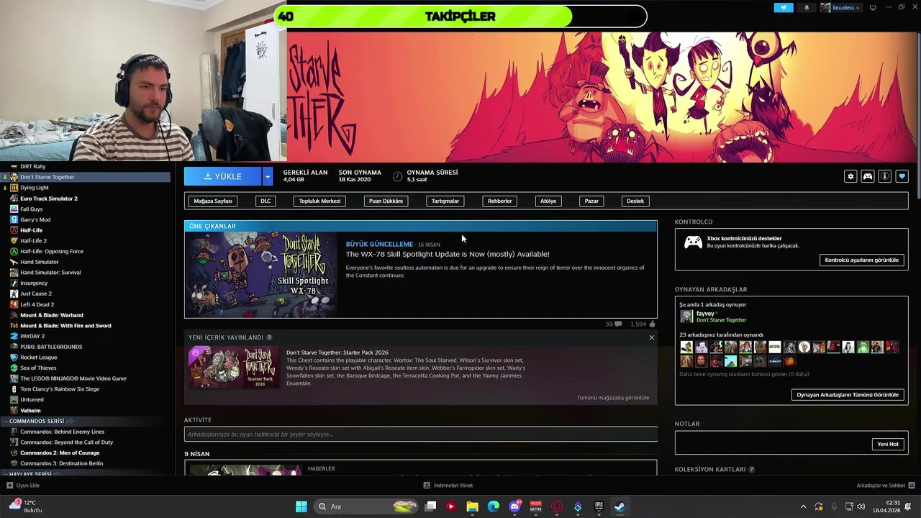Screen dimensions: 921x518
Task: Open Epic Games Launcher in taskbar
Action: coord(599,506)
